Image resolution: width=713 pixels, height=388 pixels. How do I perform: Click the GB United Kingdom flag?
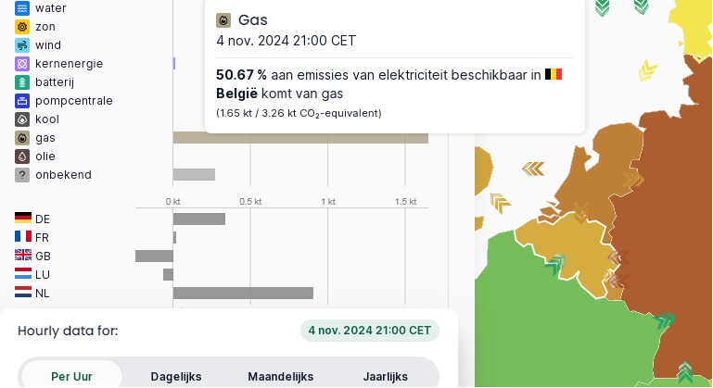coord(23,256)
